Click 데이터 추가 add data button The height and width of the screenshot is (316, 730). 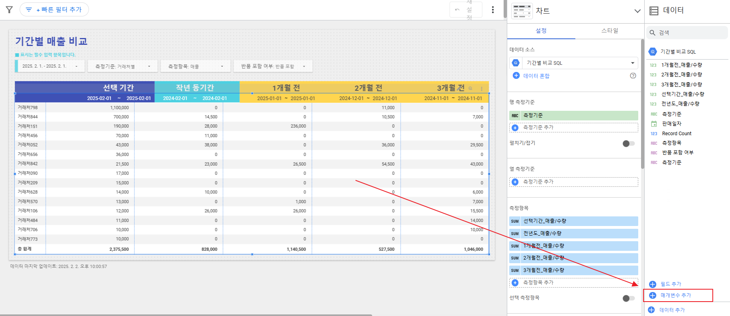coord(667,310)
